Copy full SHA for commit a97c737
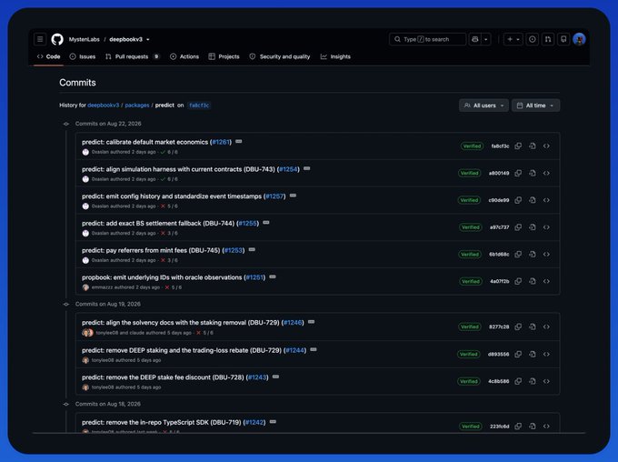Image resolution: width=618 pixels, height=462 pixels. click(518, 227)
